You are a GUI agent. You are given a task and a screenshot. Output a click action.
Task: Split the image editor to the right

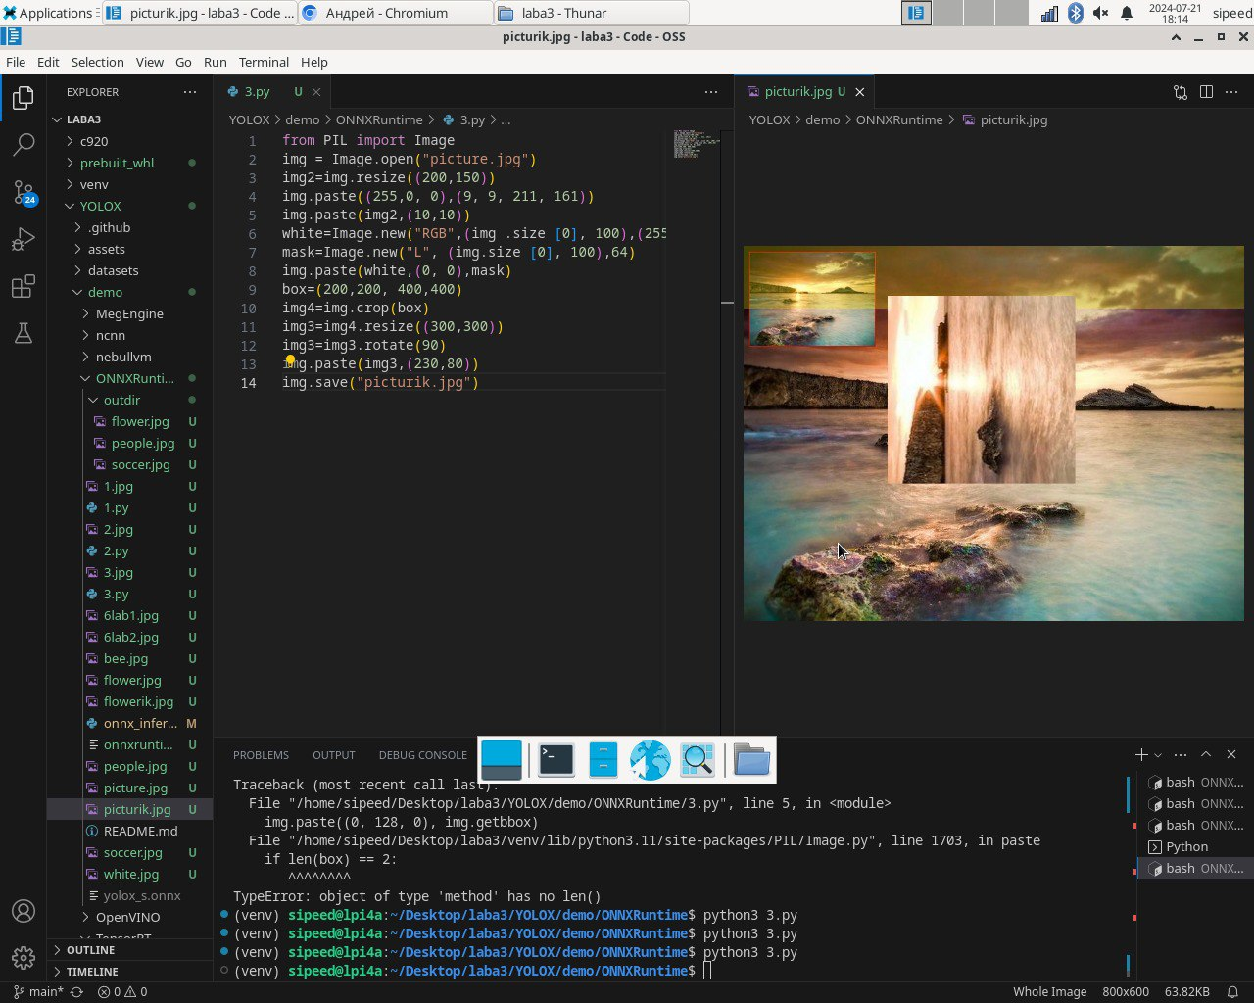1206,92
